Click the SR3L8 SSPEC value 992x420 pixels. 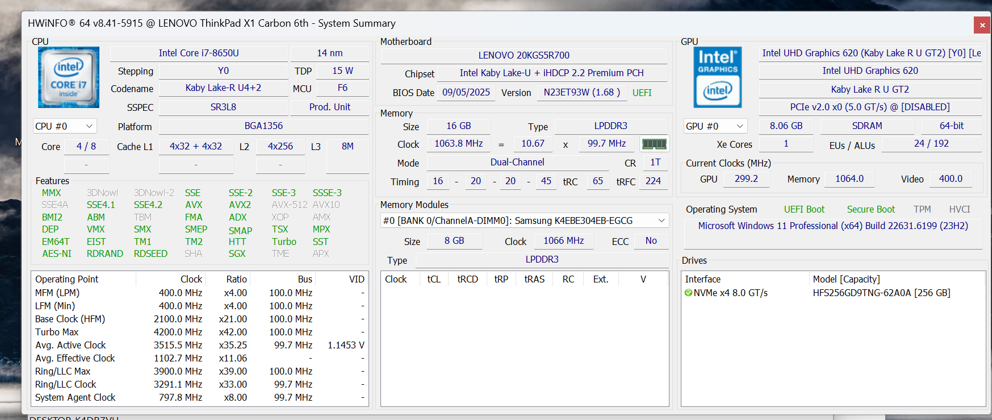(223, 107)
